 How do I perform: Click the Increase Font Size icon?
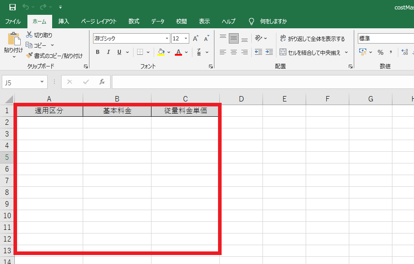pyautogui.click(x=196, y=39)
